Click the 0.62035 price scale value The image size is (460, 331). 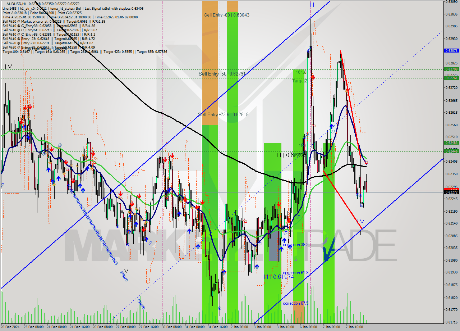point(451,248)
